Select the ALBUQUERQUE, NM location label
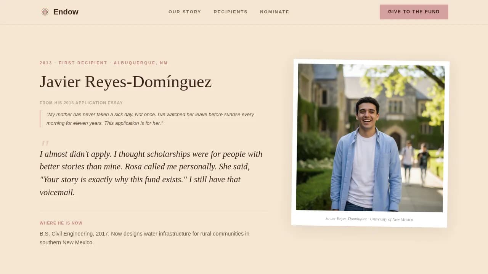 [x=141, y=63]
